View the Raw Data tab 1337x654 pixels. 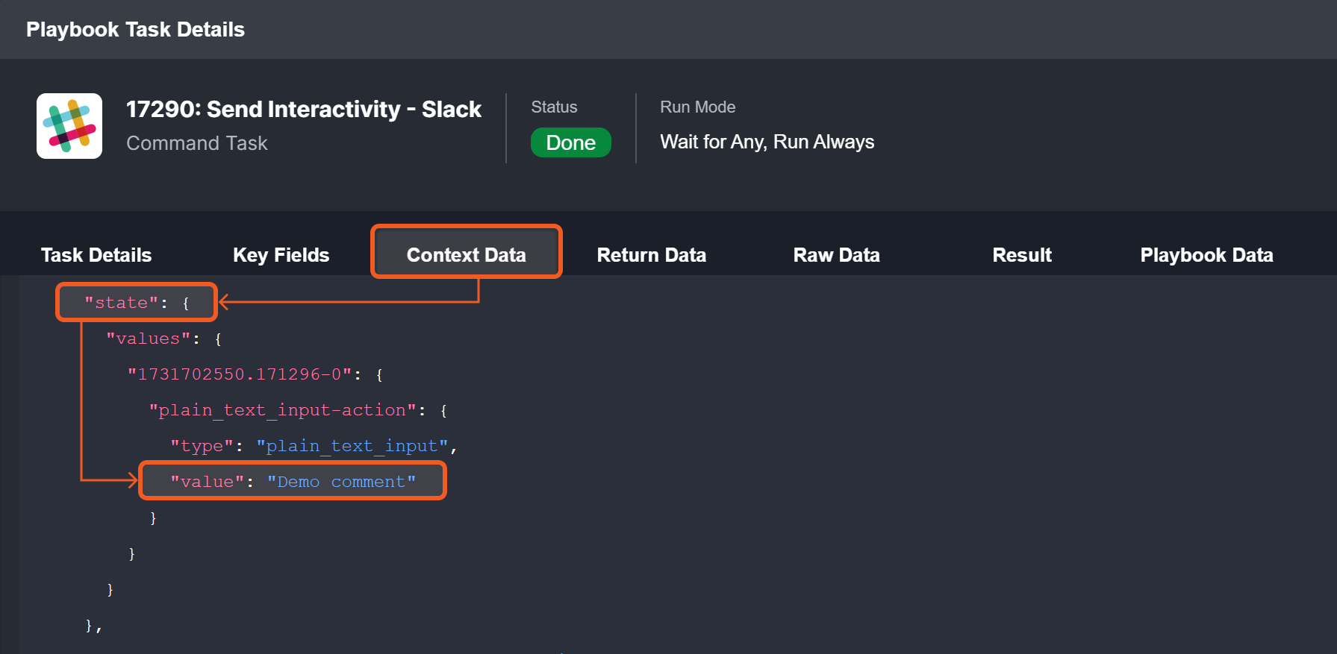coord(836,255)
